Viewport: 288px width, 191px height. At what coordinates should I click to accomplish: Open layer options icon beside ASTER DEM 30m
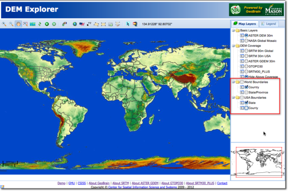pos(242,35)
